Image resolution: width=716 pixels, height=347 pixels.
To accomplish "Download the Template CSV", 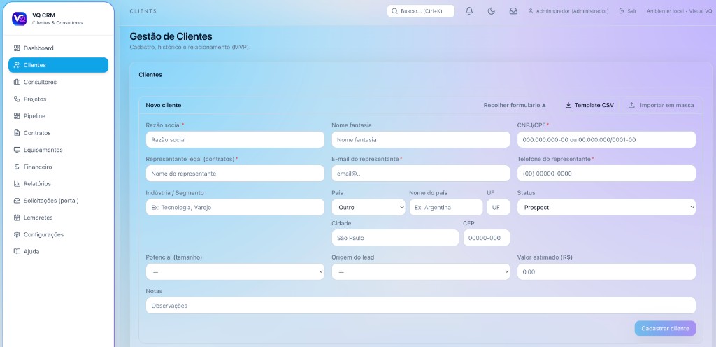I will click(589, 105).
